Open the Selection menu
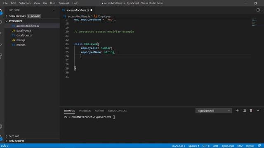This screenshot has height=148, width=264. [x=25, y=3]
